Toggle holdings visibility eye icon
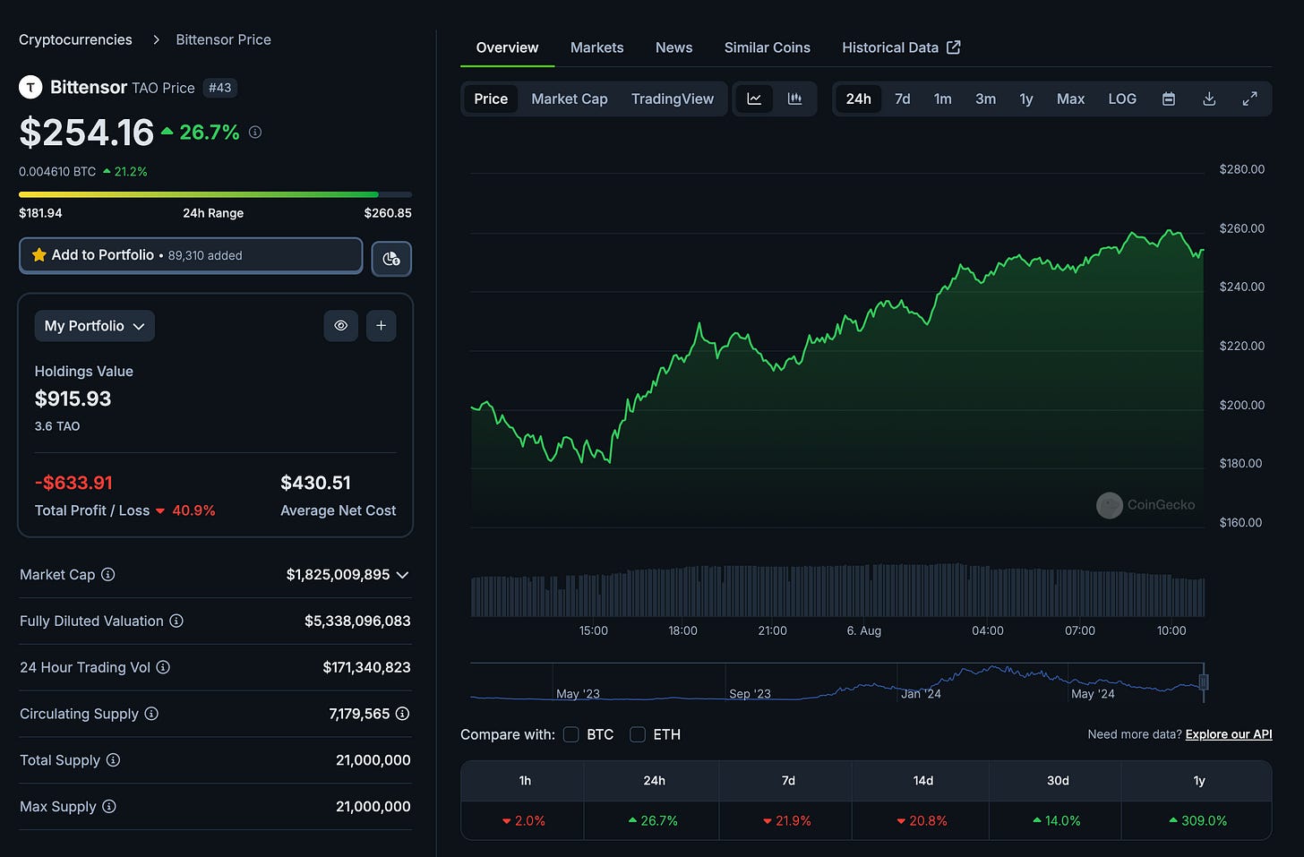Screen dimensions: 1304x857 pyautogui.click(x=340, y=325)
